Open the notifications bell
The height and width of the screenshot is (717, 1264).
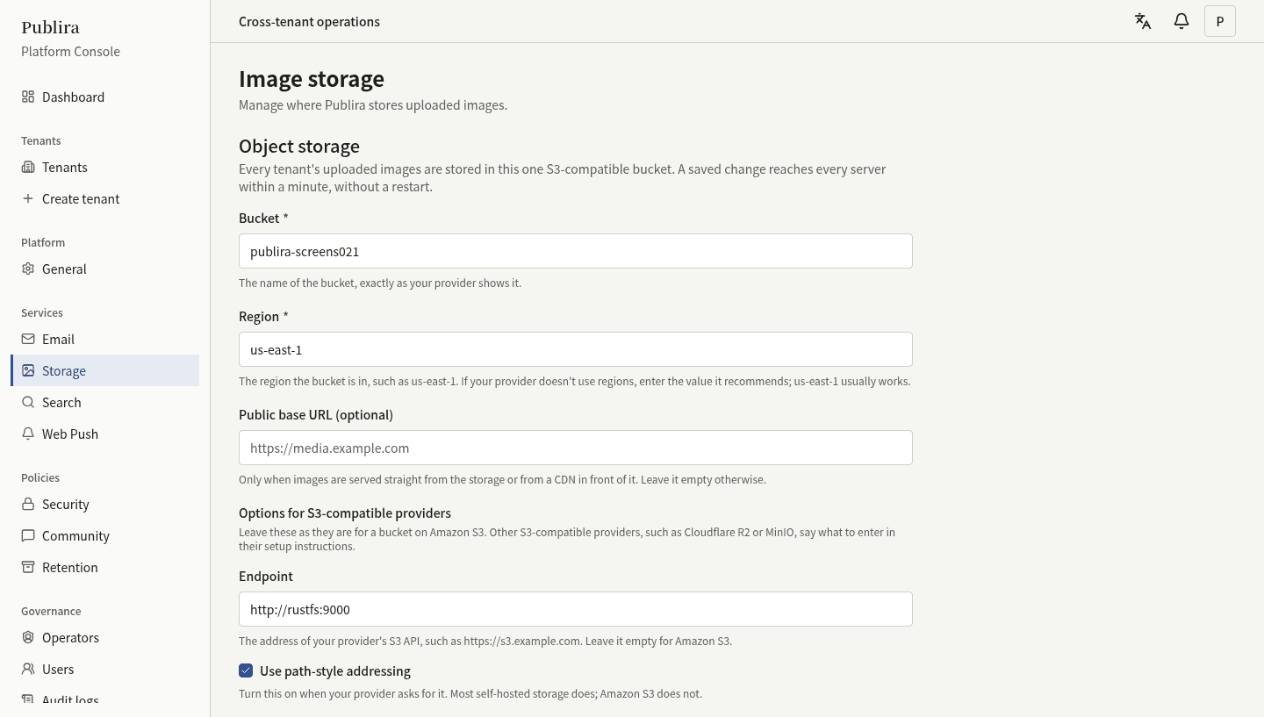(x=1181, y=21)
